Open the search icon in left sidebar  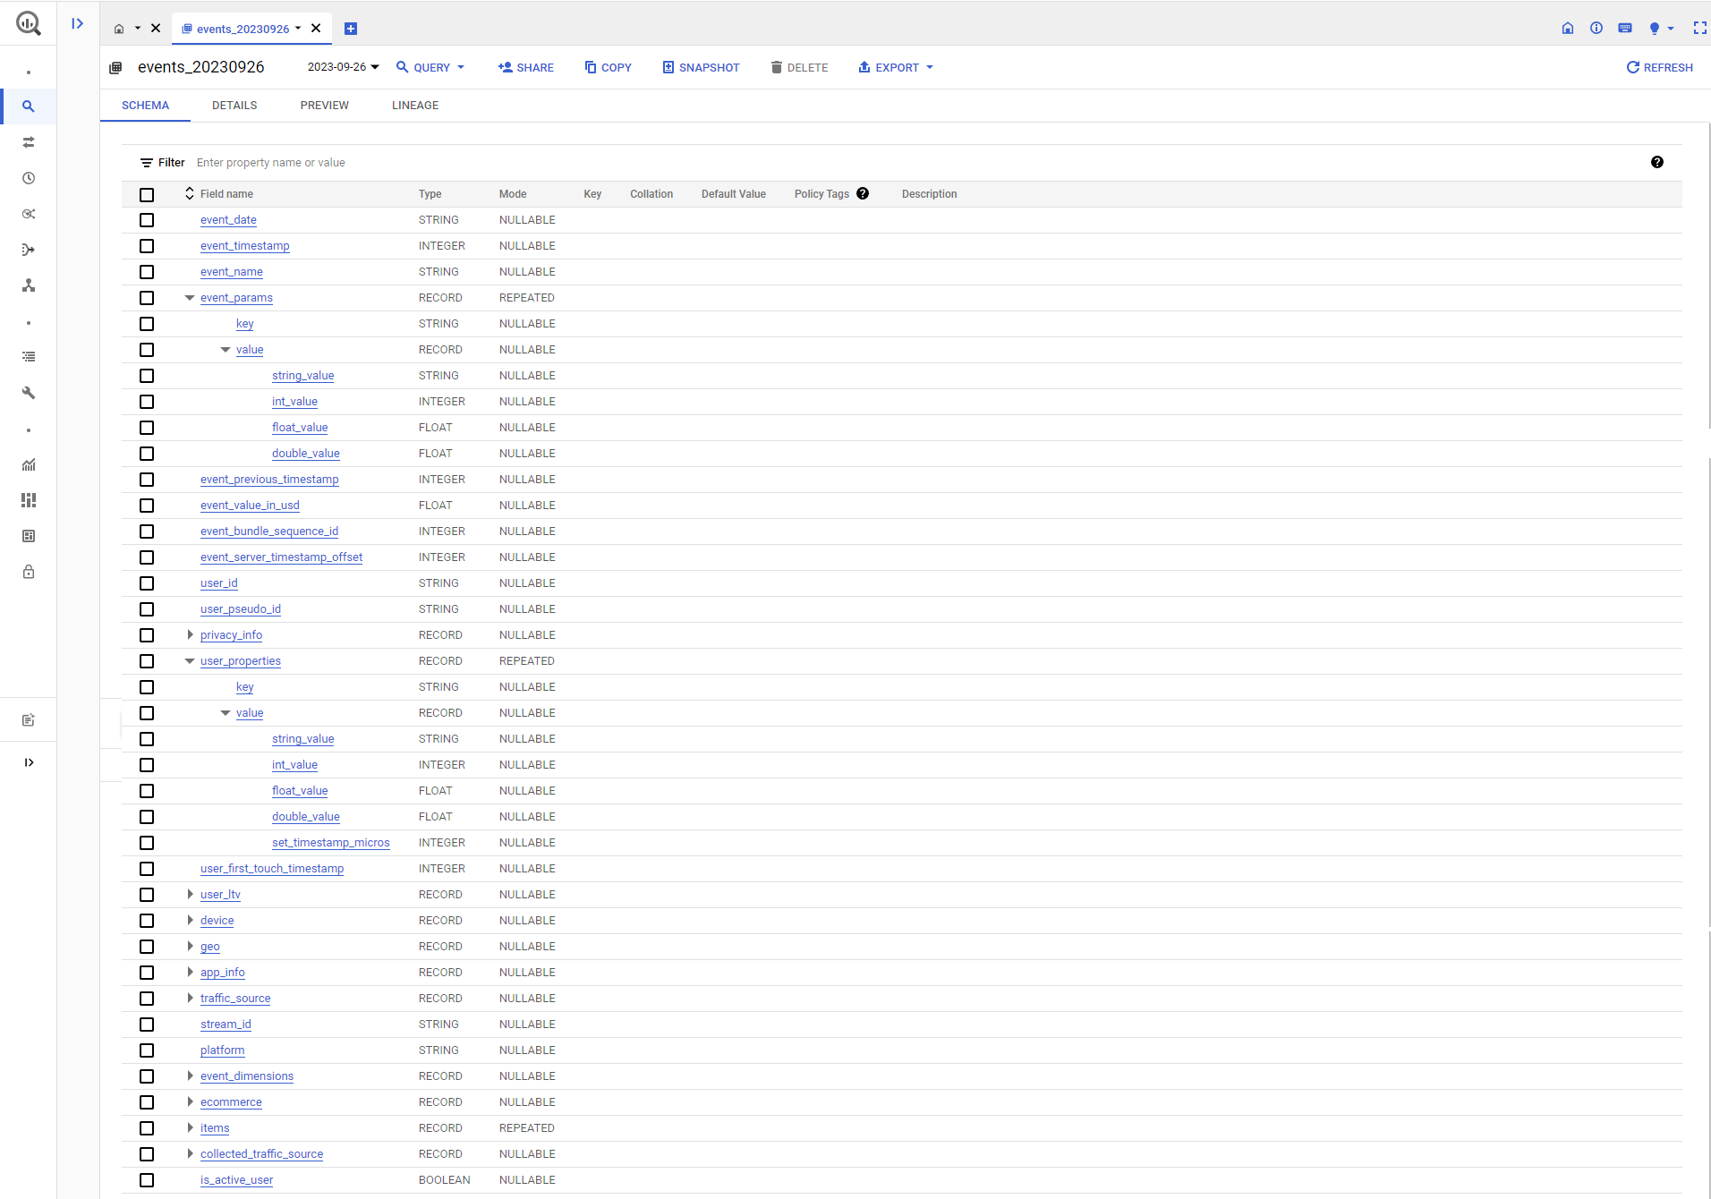(x=29, y=106)
